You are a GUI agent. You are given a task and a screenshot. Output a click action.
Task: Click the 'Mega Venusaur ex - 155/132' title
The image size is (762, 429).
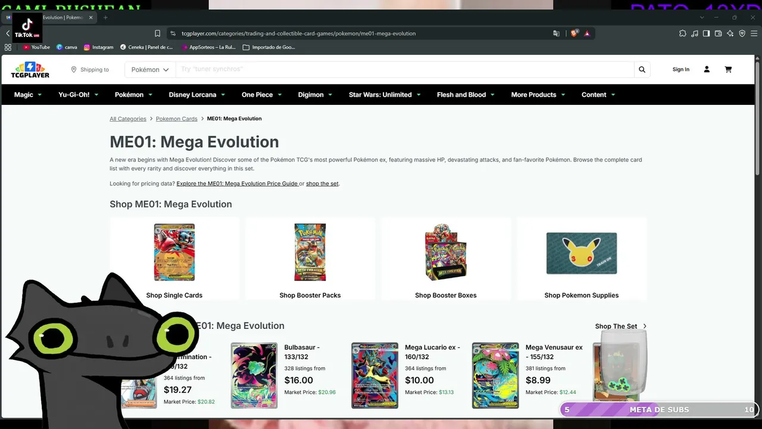(x=554, y=352)
